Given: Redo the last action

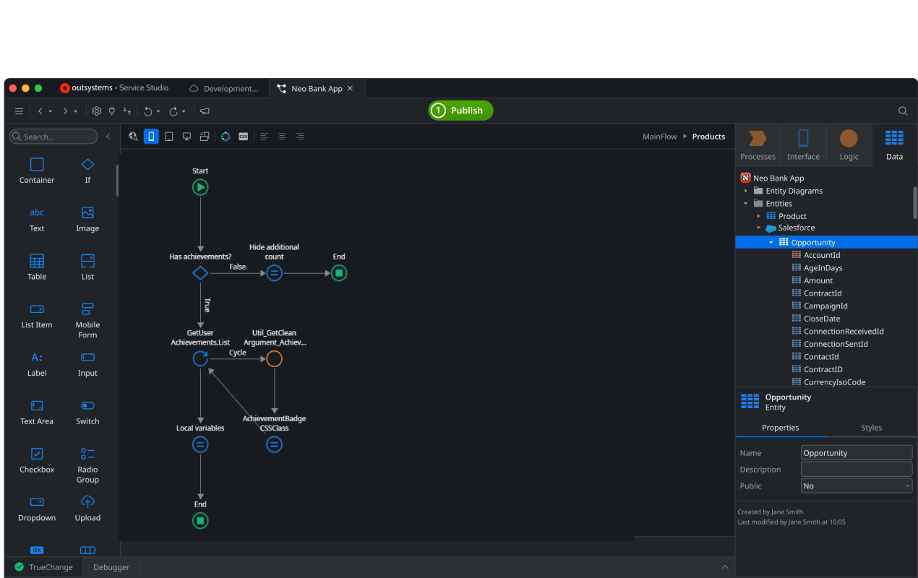Looking at the screenshot, I should point(173,111).
